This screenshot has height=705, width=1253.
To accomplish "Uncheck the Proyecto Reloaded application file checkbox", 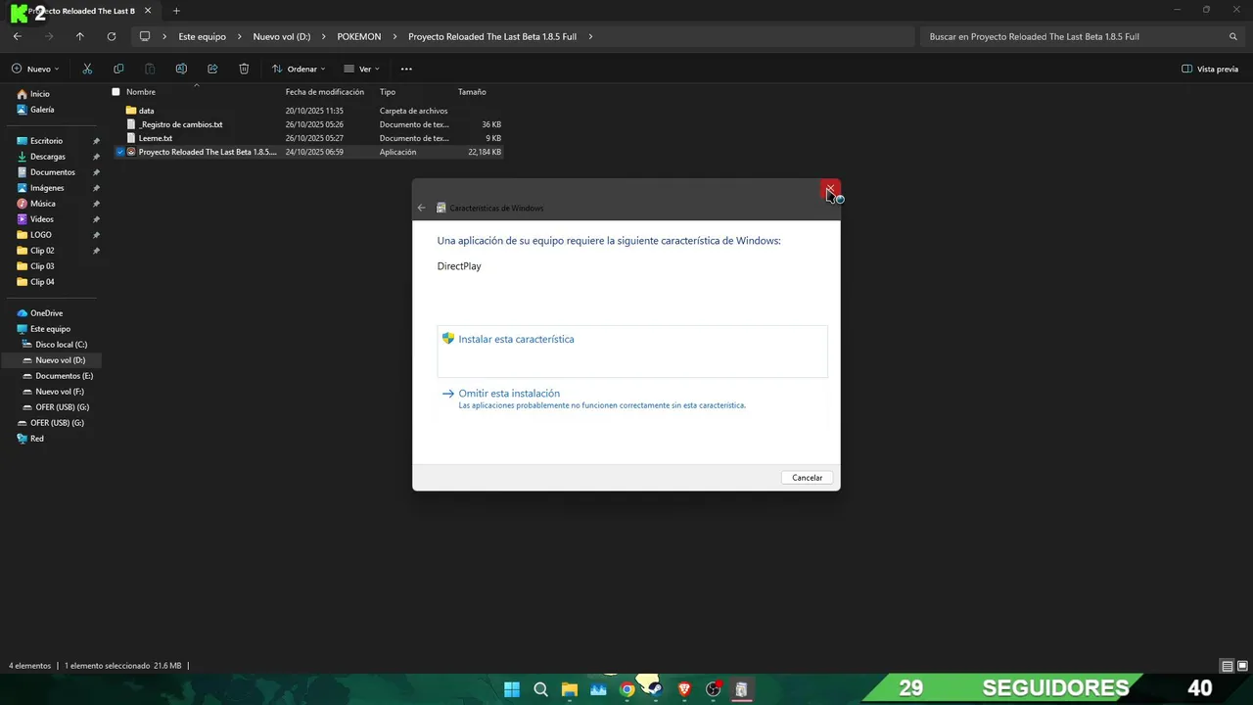I will (120, 152).
